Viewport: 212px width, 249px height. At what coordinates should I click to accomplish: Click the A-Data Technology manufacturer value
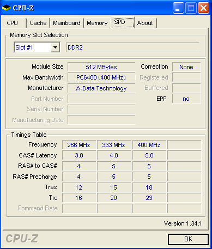(101, 88)
